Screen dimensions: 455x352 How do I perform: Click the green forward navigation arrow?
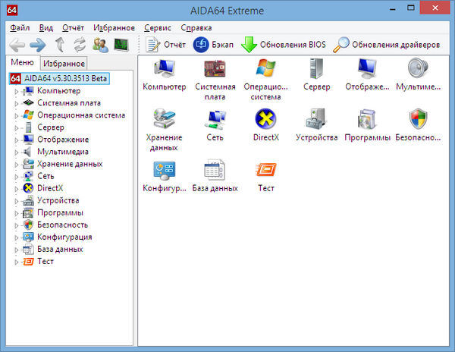click(x=37, y=45)
